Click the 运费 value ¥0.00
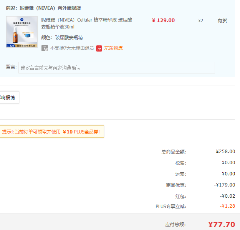 click(228, 174)
